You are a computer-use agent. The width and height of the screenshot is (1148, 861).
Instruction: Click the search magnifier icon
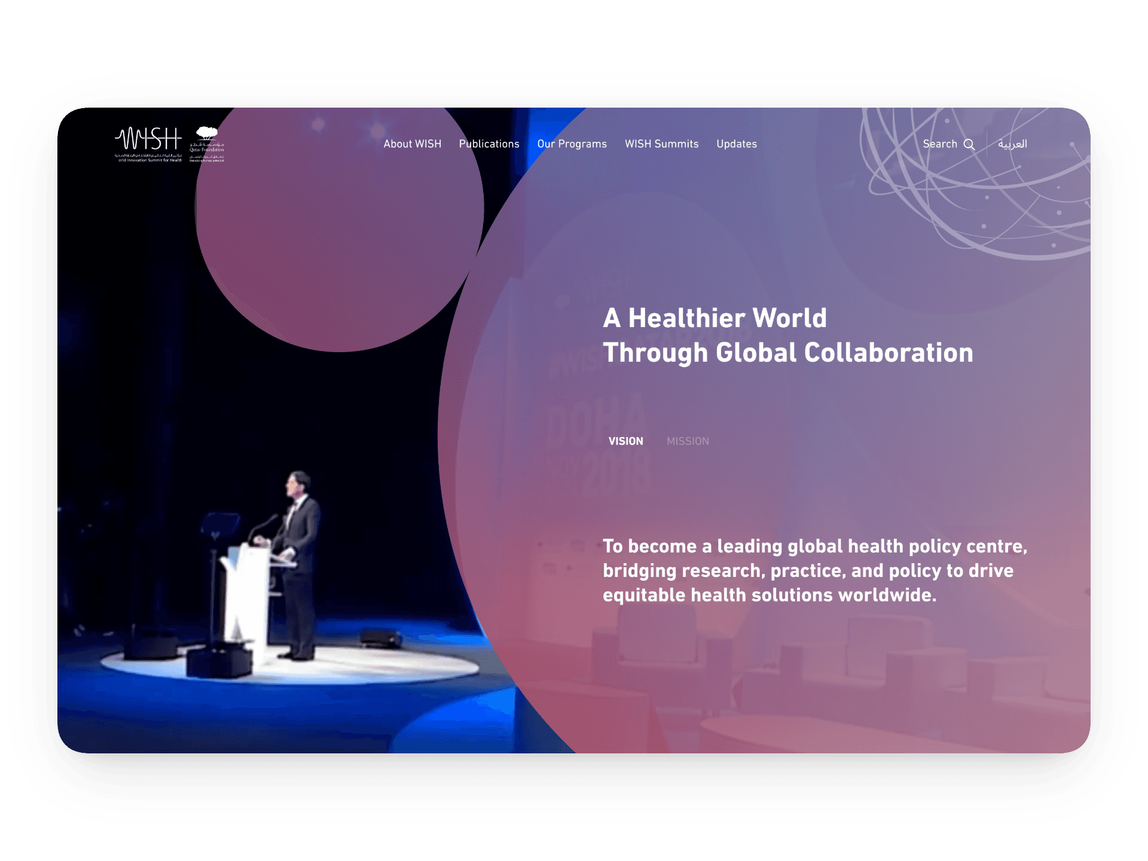tap(969, 145)
